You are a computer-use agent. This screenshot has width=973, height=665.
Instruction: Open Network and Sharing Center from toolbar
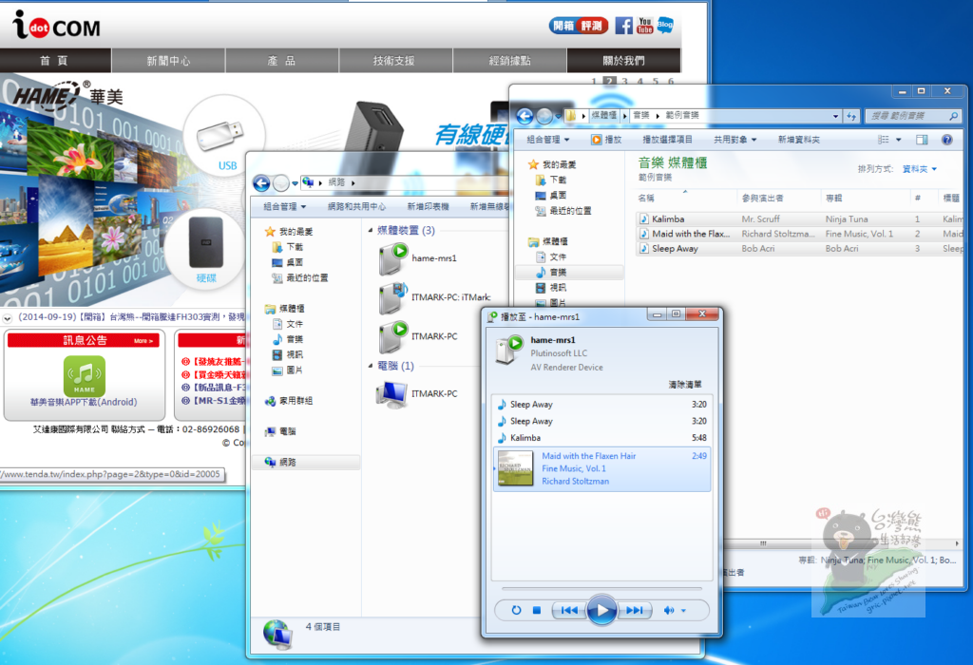click(357, 206)
